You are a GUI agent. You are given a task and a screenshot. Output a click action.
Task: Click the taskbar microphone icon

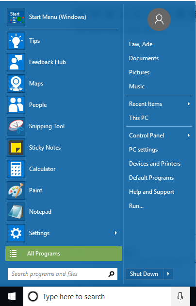(180, 297)
